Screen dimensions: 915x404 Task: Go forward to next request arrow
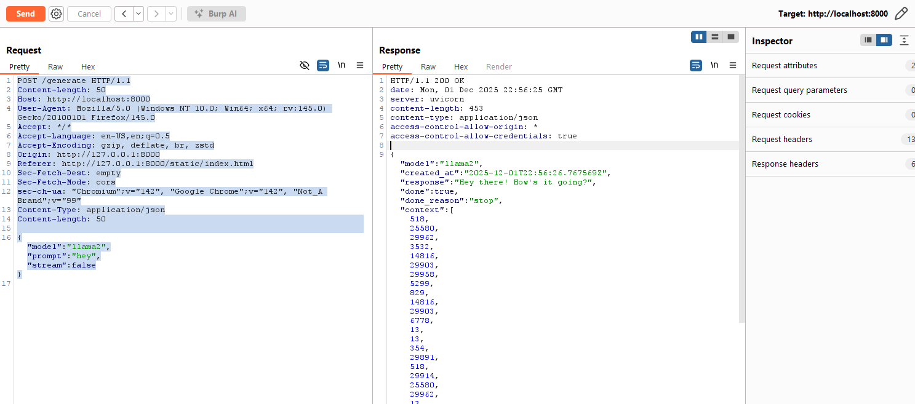point(156,14)
